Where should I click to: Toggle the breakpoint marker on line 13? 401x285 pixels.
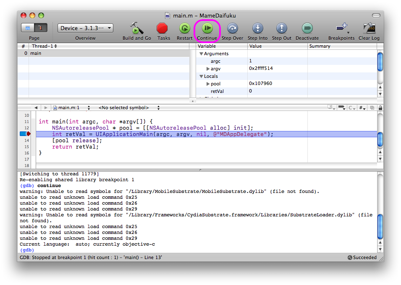[x=25, y=134]
